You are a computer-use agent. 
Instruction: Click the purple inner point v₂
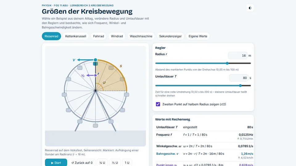tap(96, 75)
